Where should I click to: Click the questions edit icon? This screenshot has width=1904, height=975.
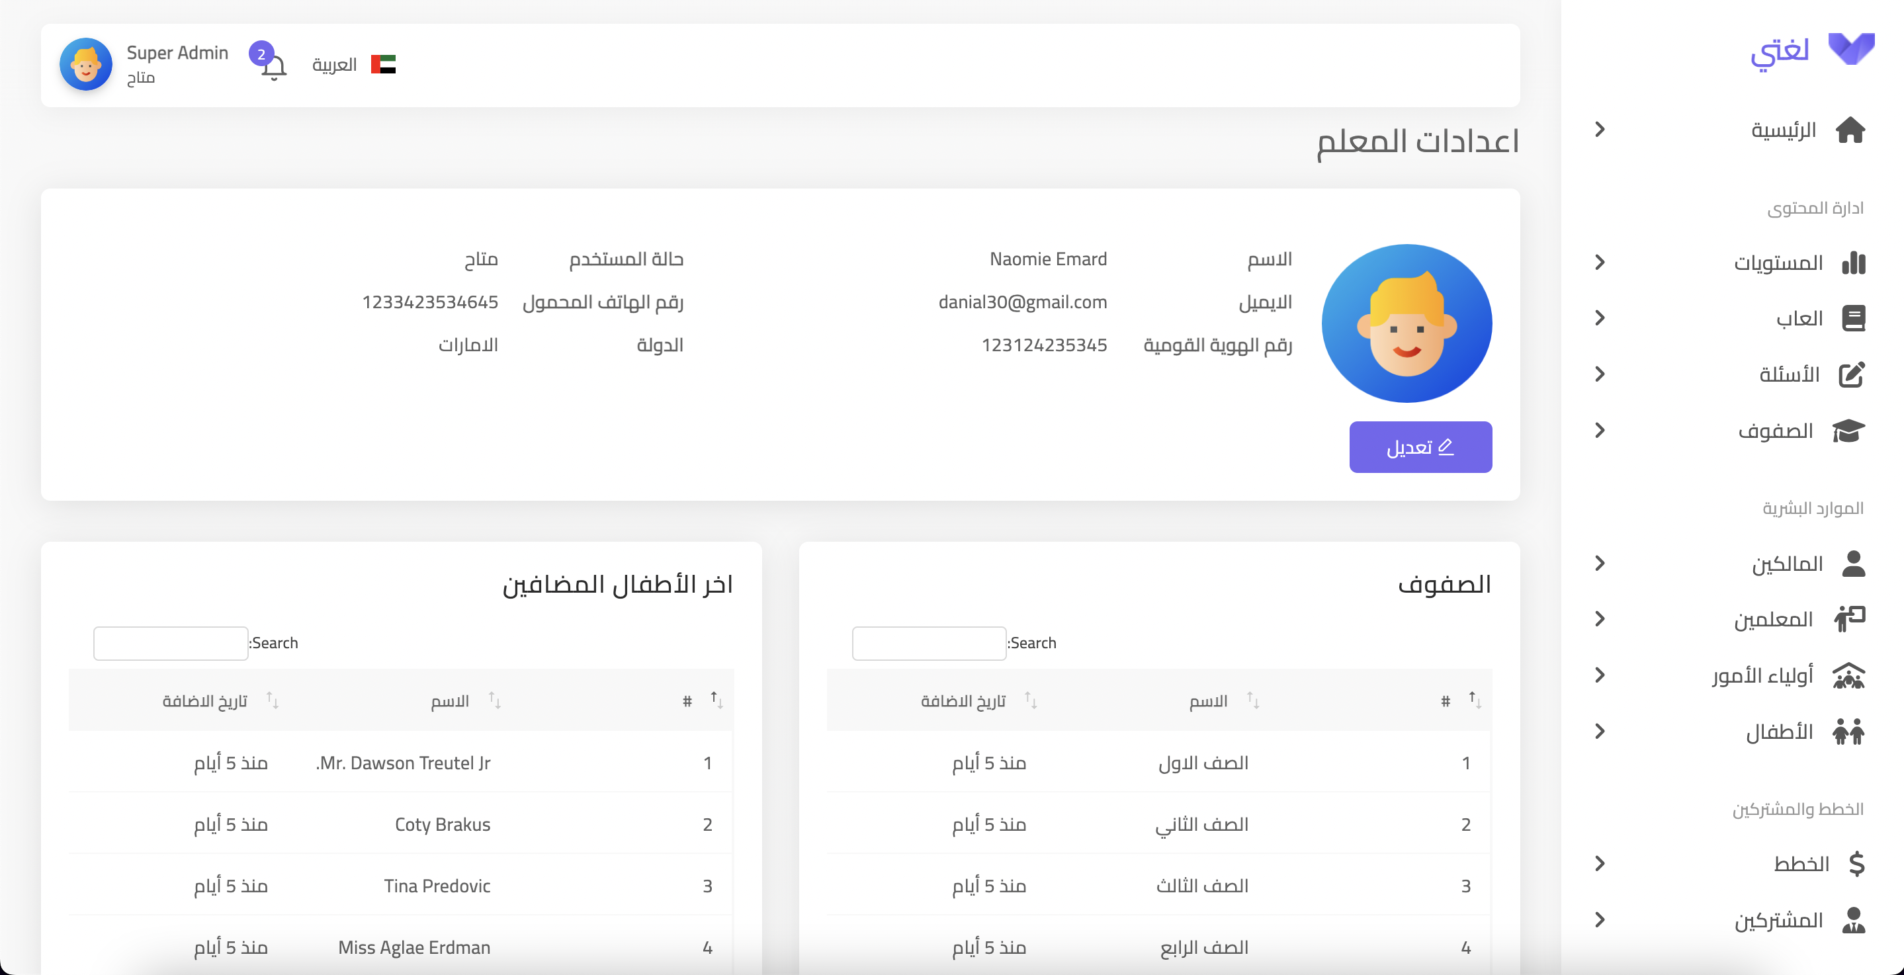(x=1852, y=375)
